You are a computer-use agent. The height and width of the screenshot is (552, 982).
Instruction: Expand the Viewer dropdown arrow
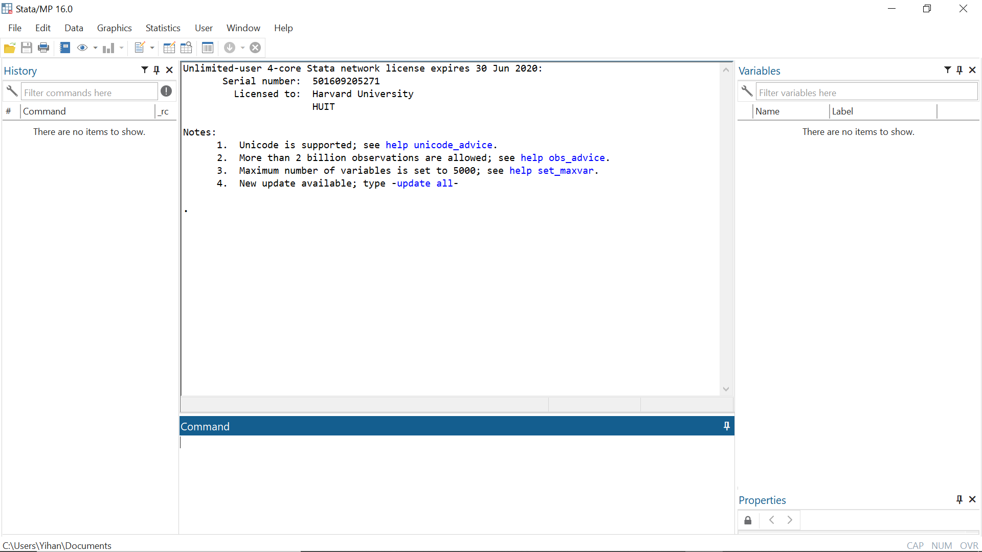tap(95, 48)
